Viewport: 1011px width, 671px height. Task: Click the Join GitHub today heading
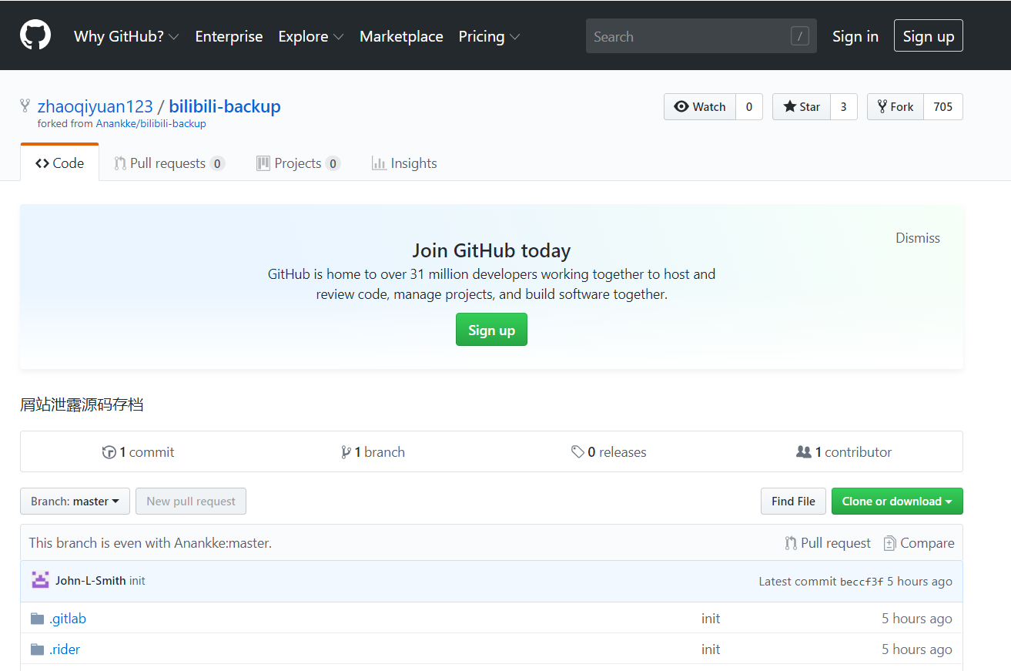pos(491,250)
